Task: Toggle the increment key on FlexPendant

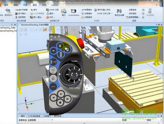Action: pos(53,87)
